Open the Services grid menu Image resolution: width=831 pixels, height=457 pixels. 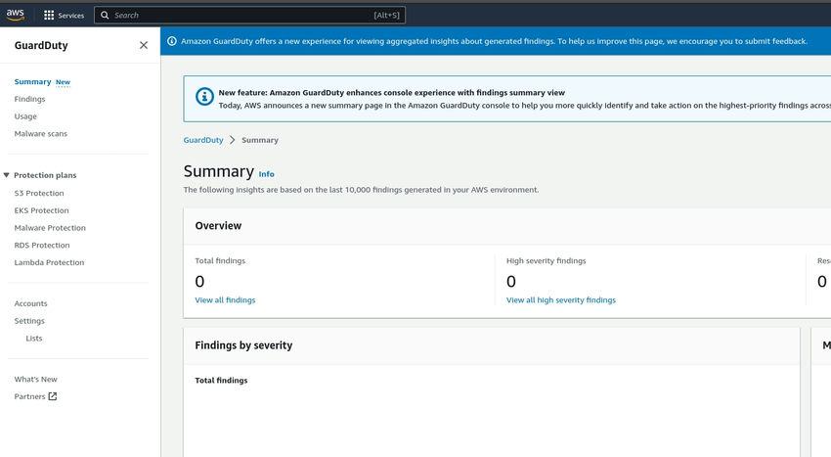[x=49, y=16]
